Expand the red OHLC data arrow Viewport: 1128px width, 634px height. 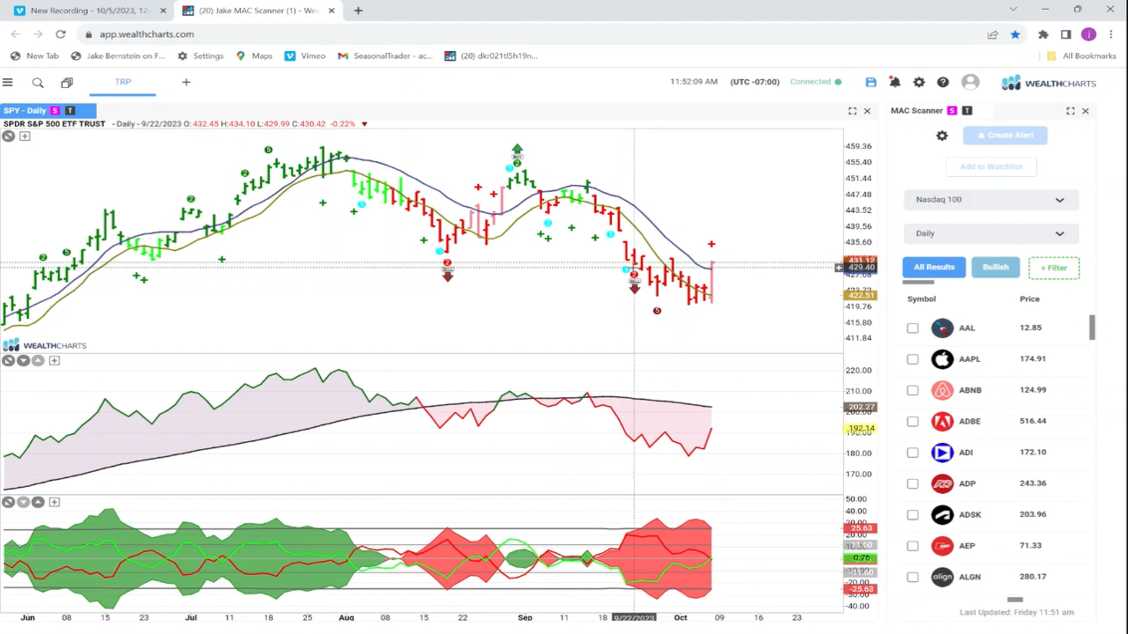click(364, 124)
